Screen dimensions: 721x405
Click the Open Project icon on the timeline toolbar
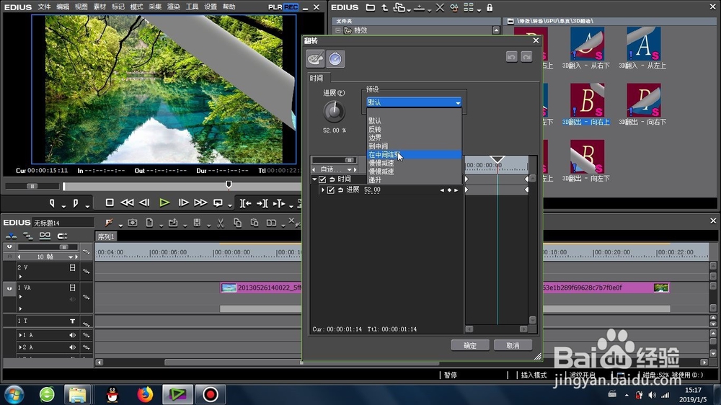tap(173, 223)
